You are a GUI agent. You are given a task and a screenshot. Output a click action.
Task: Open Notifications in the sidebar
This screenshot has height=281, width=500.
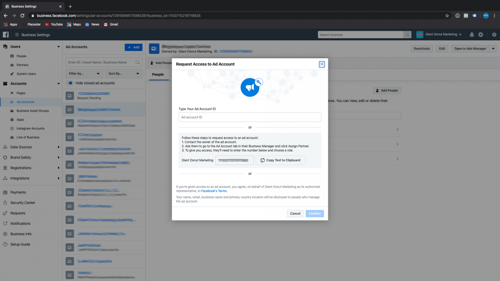20,224
